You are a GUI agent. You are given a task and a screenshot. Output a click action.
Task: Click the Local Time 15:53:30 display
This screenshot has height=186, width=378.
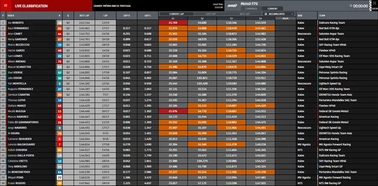click(x=218, y=6)
